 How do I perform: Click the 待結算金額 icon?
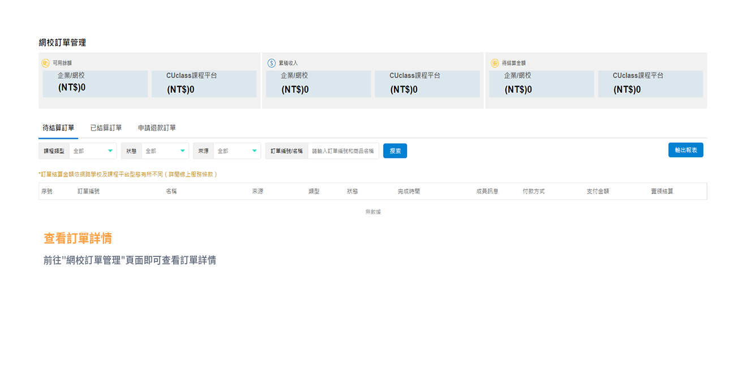coord(495,63)
